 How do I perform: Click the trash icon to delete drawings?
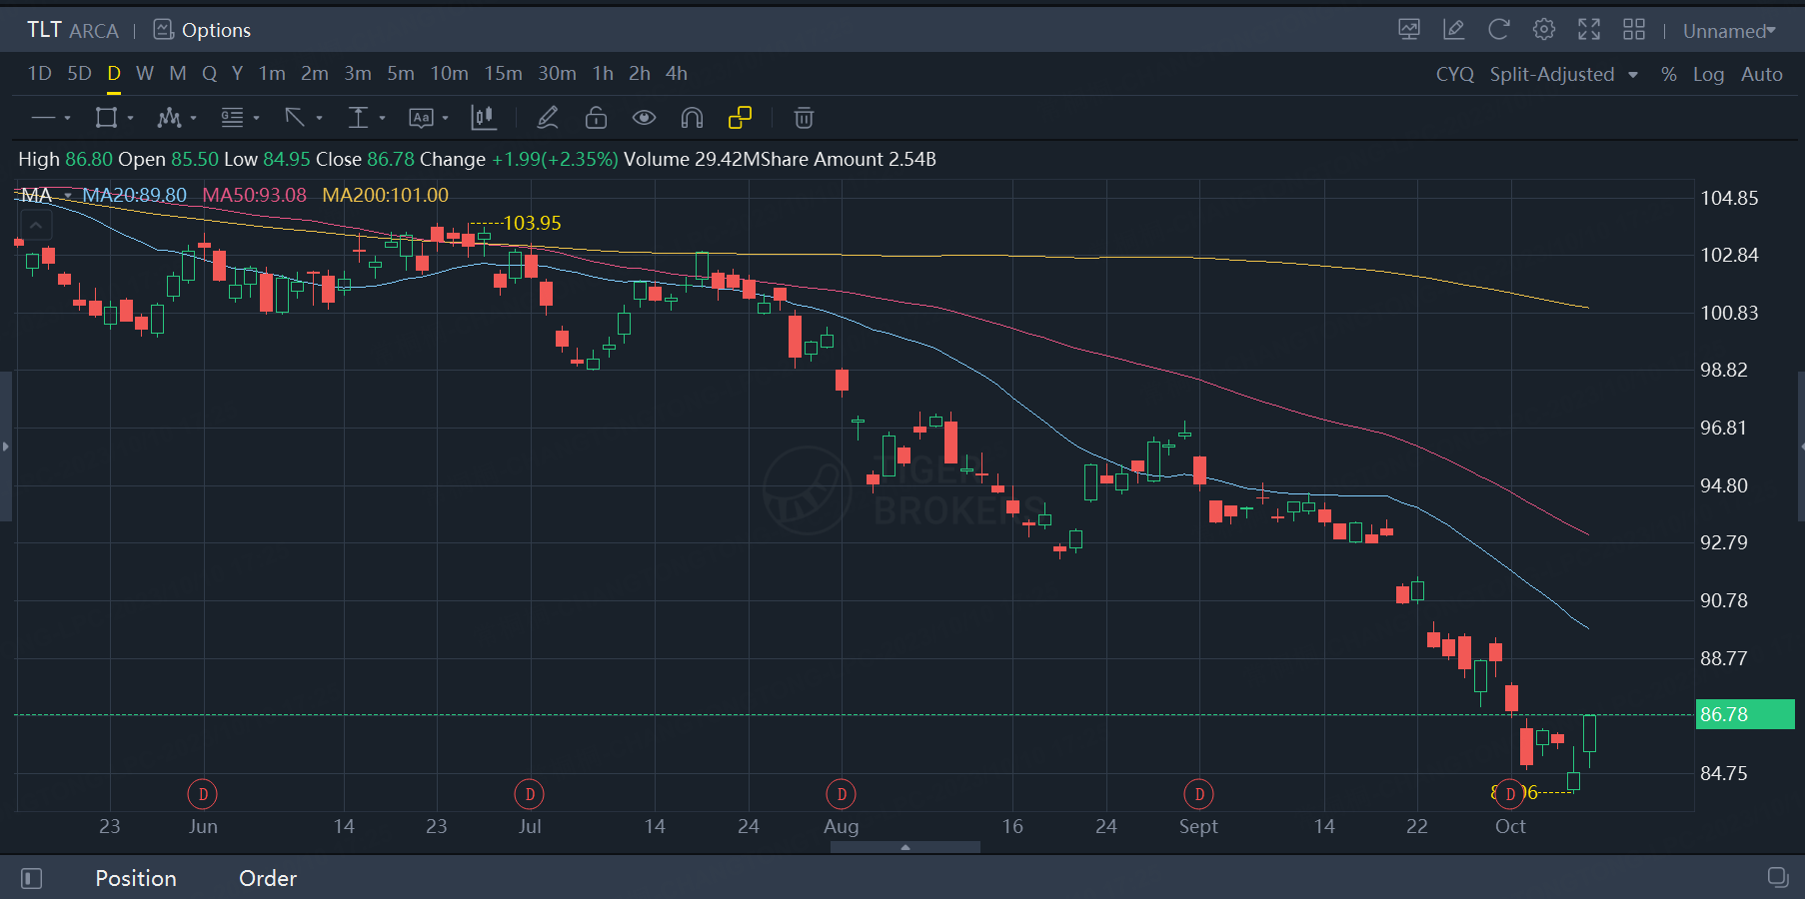point(803,119)
